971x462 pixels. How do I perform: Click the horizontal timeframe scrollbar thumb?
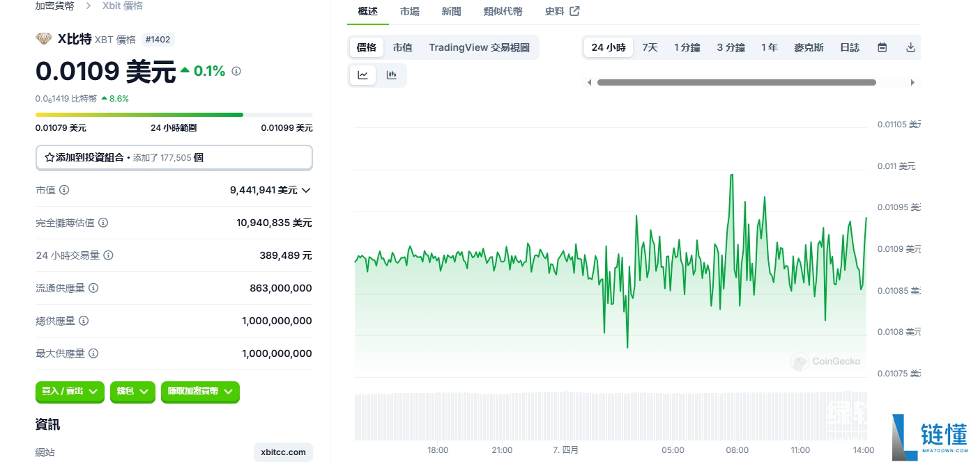point(736,82)
